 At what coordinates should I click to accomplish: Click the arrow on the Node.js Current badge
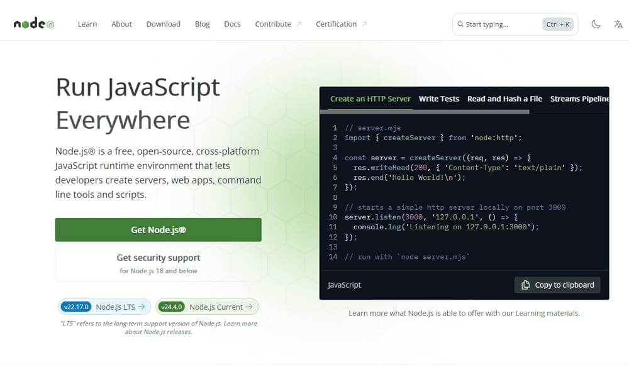click(250, 307)
